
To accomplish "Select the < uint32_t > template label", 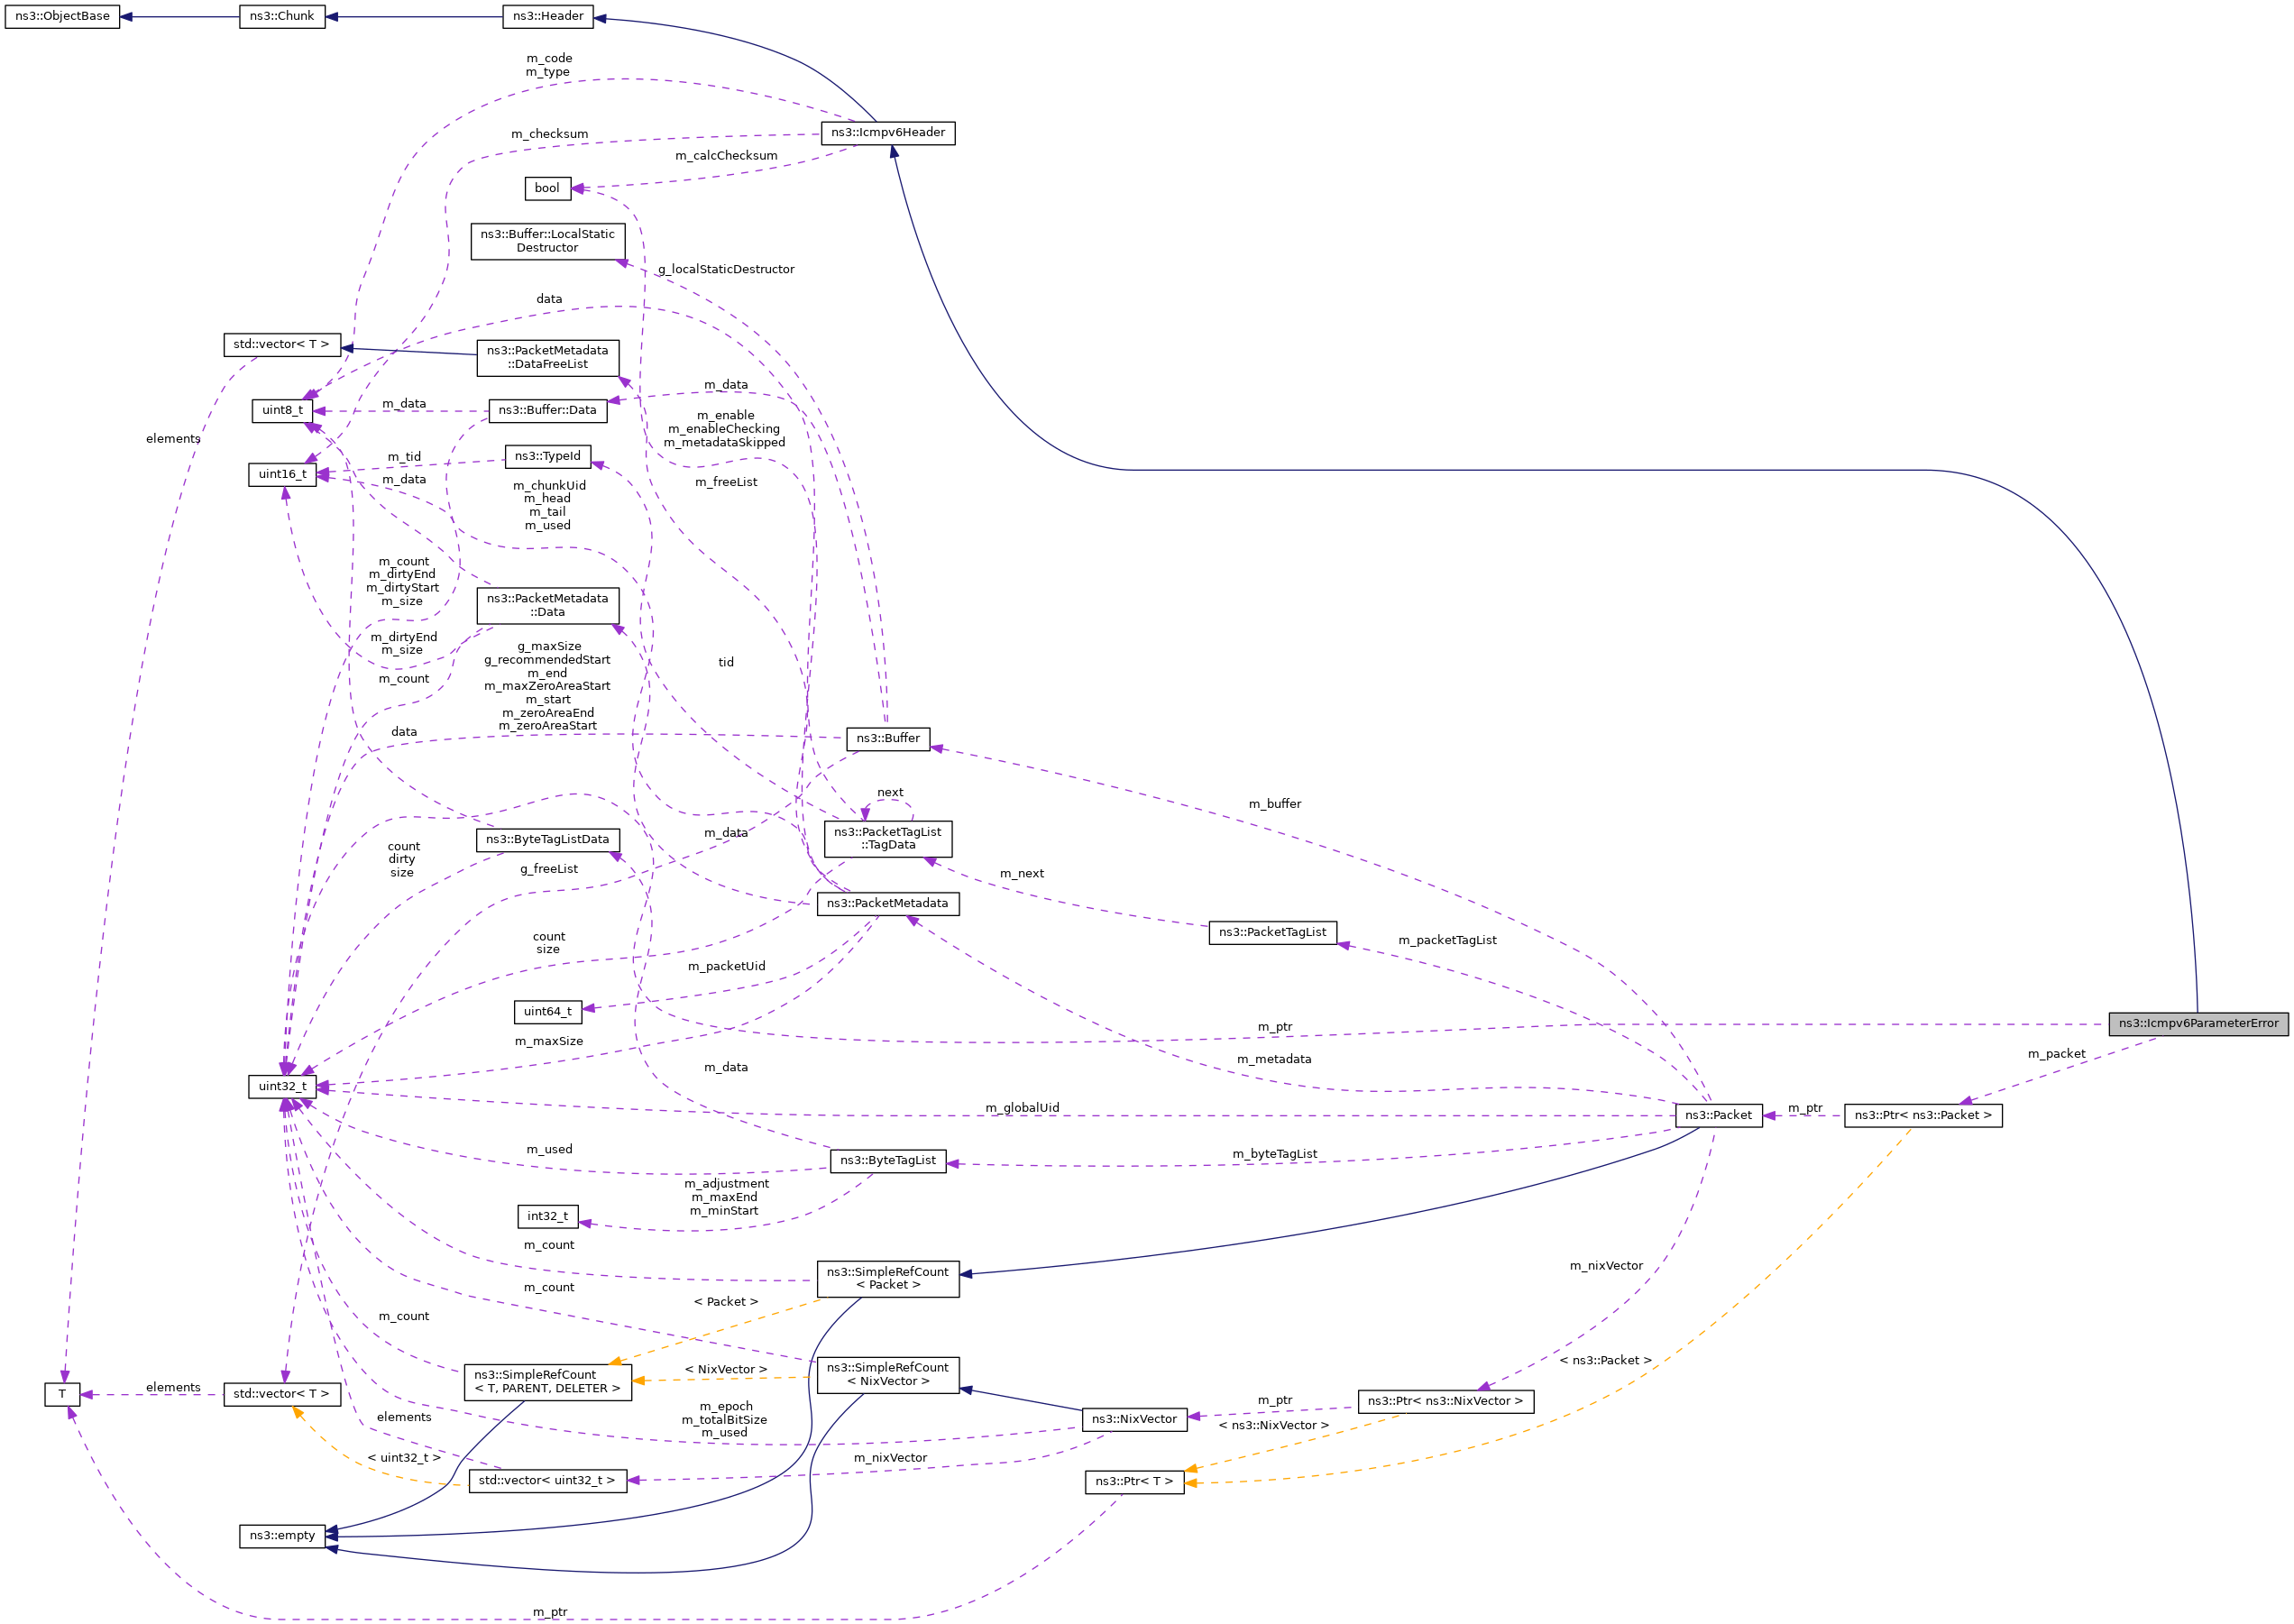I will (404, 1459).
